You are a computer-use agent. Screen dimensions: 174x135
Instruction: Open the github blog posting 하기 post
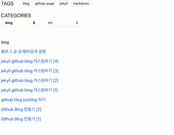tap(23, 100)
